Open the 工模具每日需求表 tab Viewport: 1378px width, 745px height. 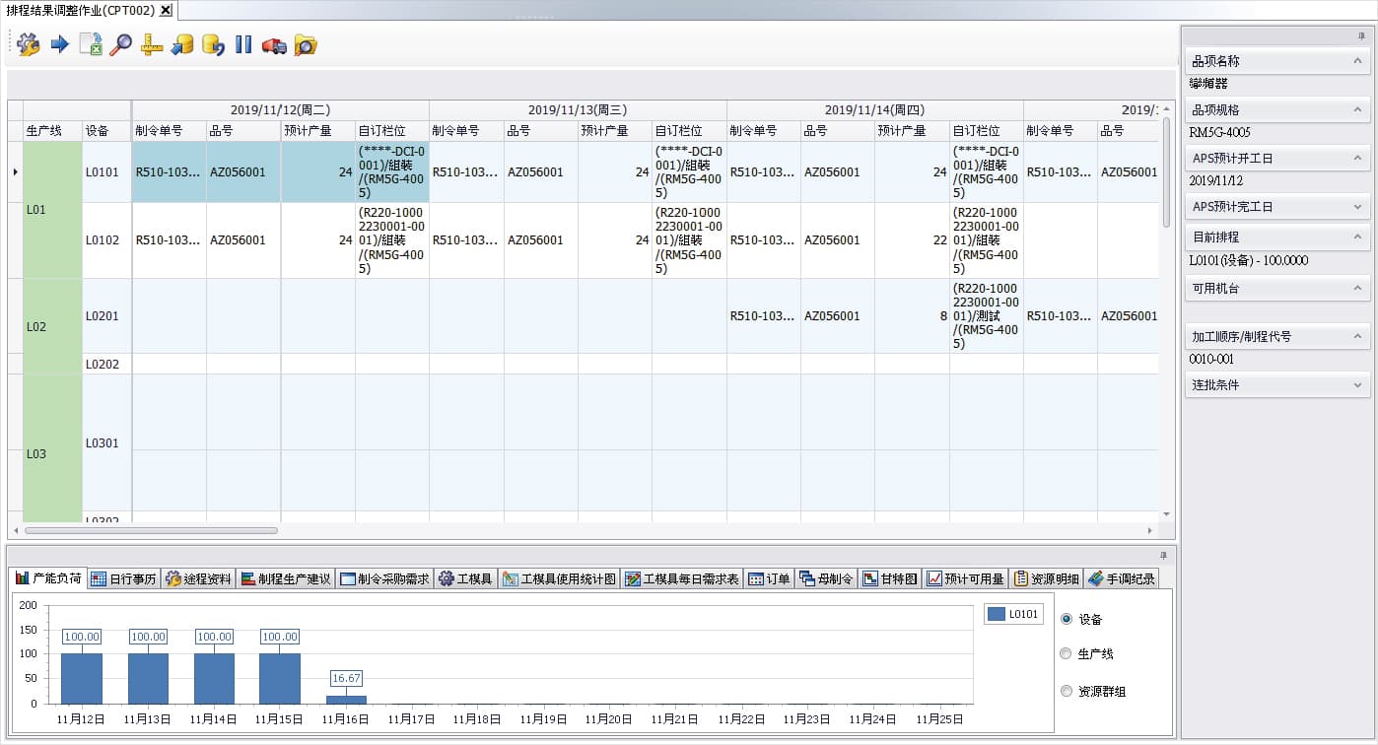[681, 579]
